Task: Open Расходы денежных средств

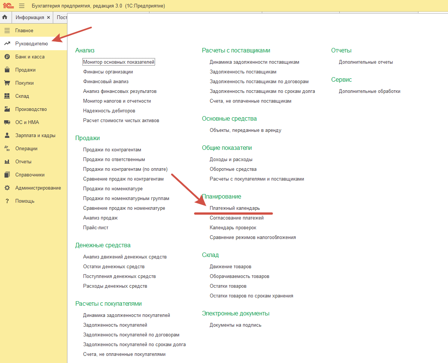Action: (x=115, y=286)
